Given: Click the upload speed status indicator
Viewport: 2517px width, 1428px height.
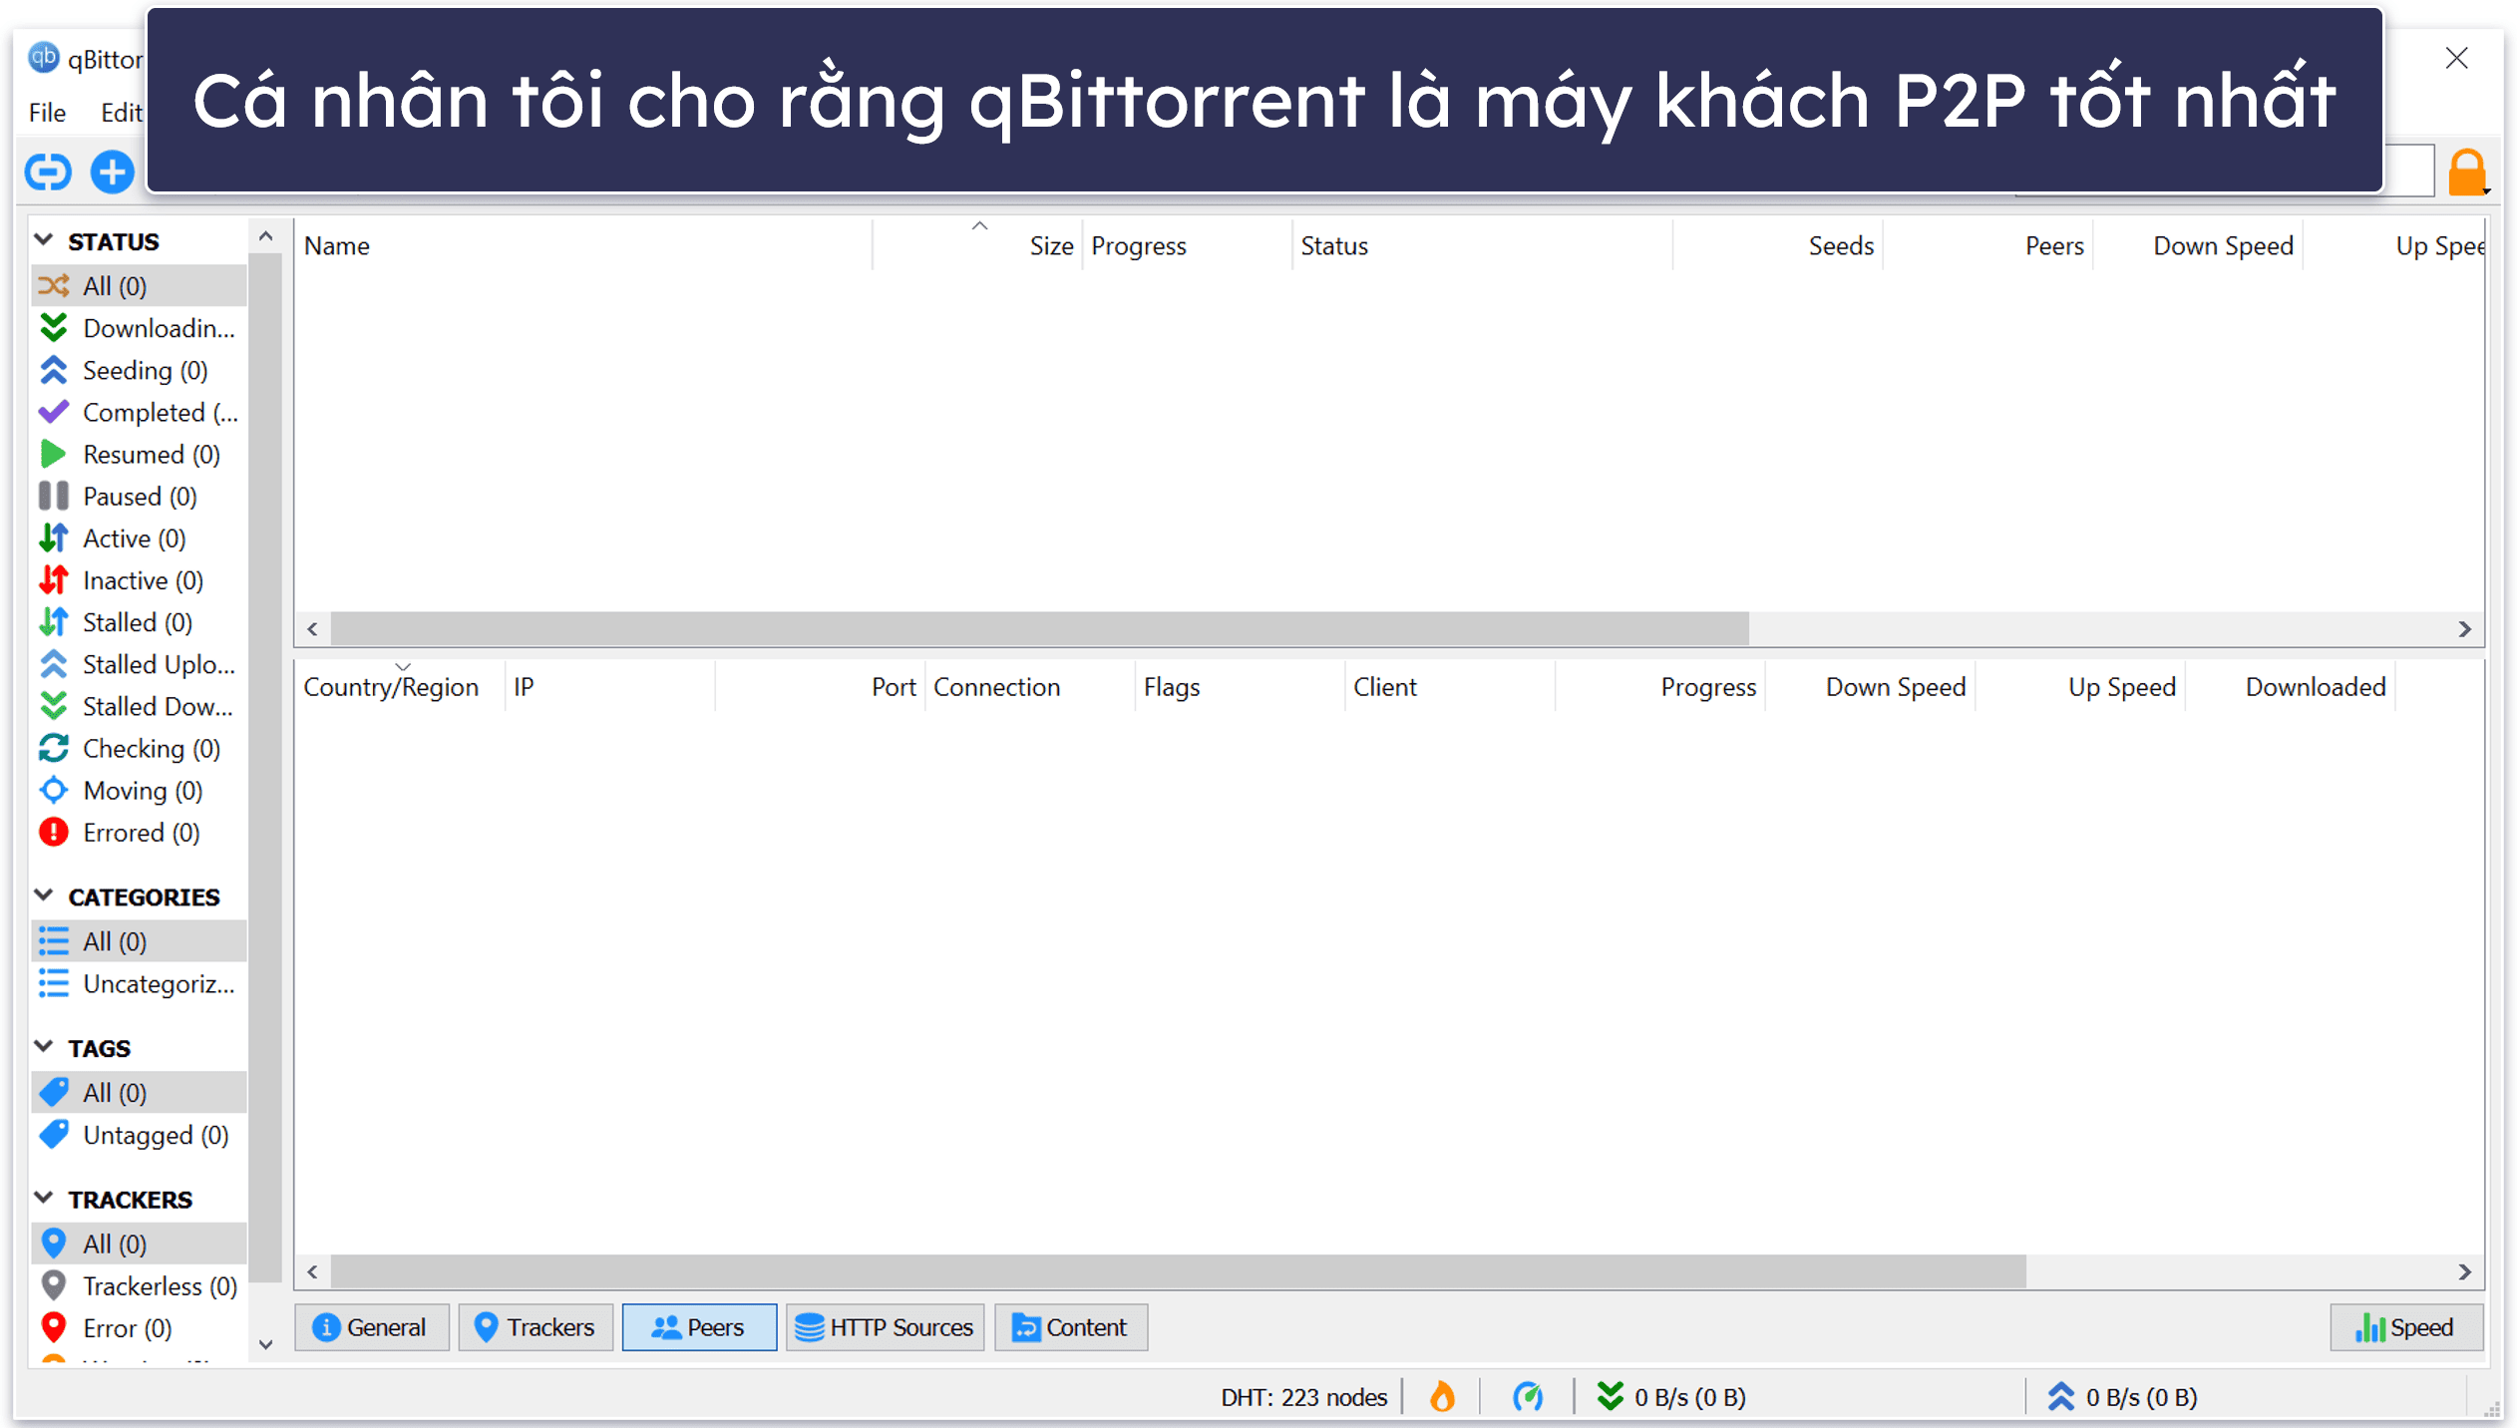Looking at the screenshot, I should click(x=2122, y=1396).
